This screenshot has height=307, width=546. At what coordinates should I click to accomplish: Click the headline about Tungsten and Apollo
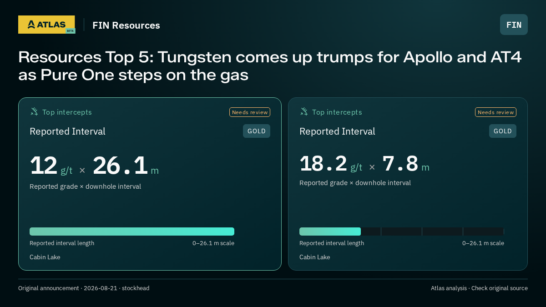pos(270,66)
